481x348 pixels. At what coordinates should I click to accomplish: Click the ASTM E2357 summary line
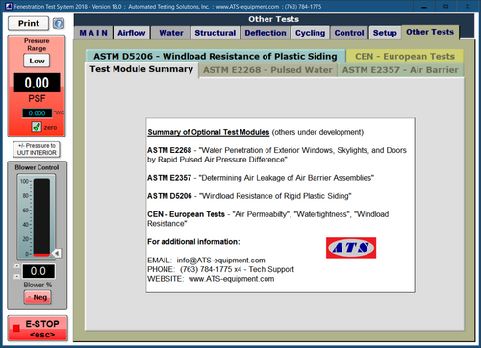click(x=261, y=178)
